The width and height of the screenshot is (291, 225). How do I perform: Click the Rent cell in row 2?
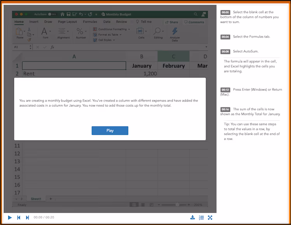coord(74,74)
